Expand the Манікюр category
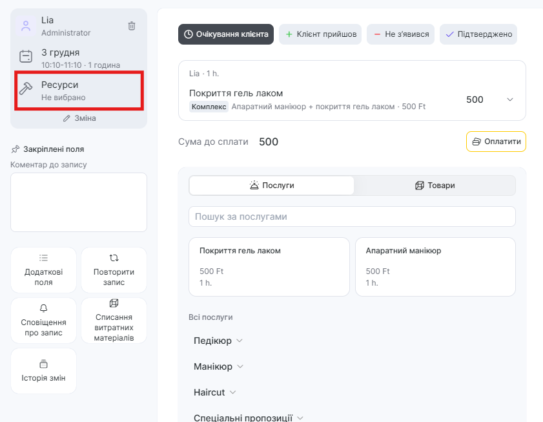 pos(218,366)
